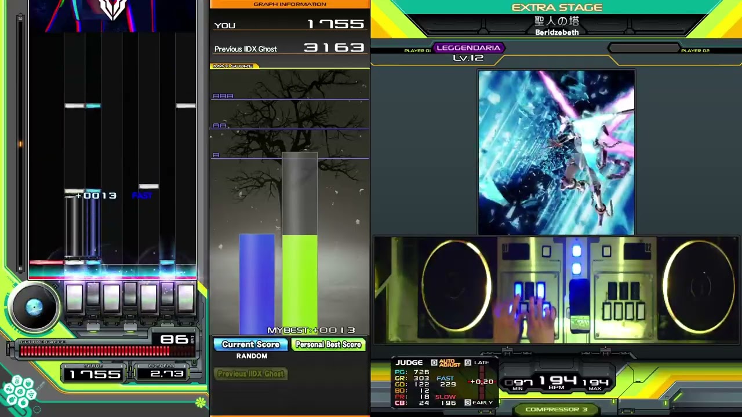The width and height of the screenshot is (742, 417).
Task: Click the song title 聖人の塔
Action: [x=556, y=21]
